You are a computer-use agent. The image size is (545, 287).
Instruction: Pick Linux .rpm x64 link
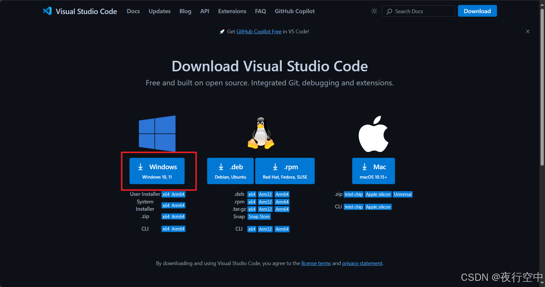252,202
